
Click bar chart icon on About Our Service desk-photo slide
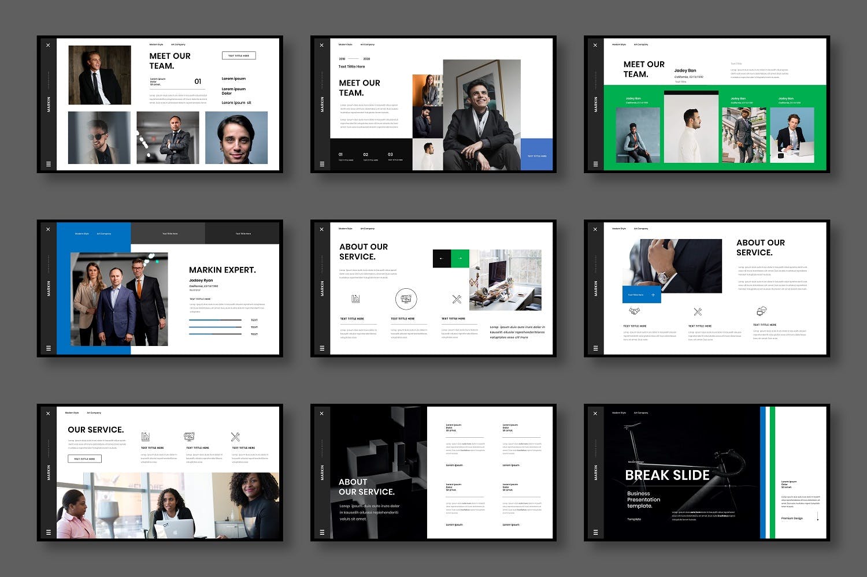coord(355,299)
